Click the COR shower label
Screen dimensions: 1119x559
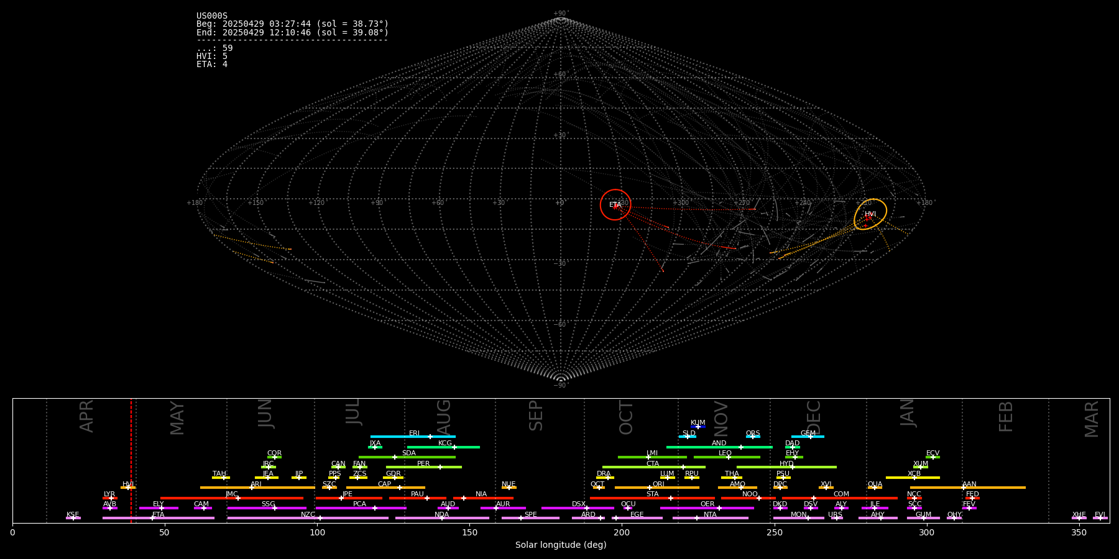click(274, 453)
